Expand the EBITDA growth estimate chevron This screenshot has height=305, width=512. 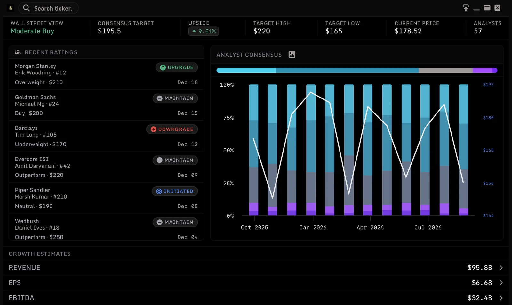501,298
